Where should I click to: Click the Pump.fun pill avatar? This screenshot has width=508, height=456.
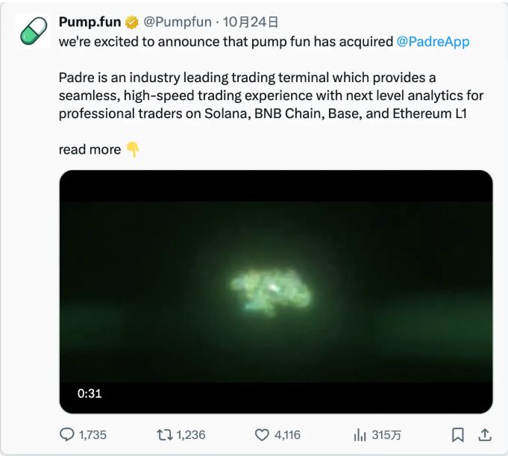point(33,31)
